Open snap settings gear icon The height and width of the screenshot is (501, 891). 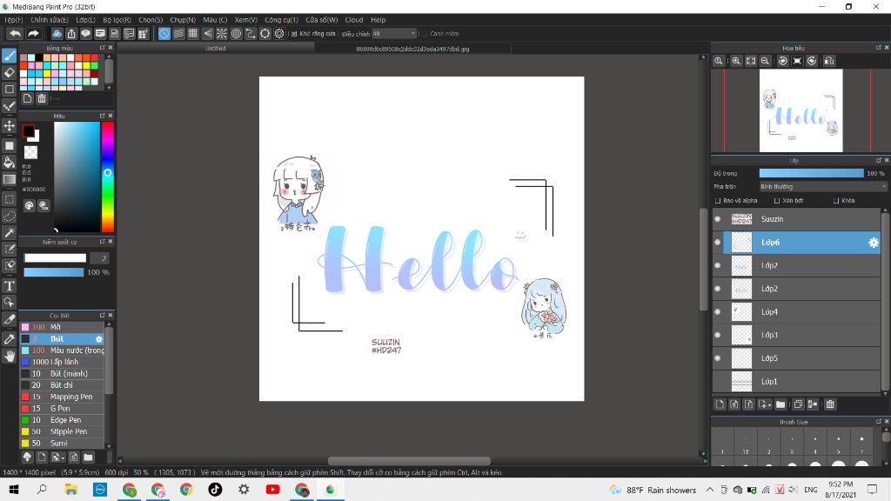pos(279,34)
